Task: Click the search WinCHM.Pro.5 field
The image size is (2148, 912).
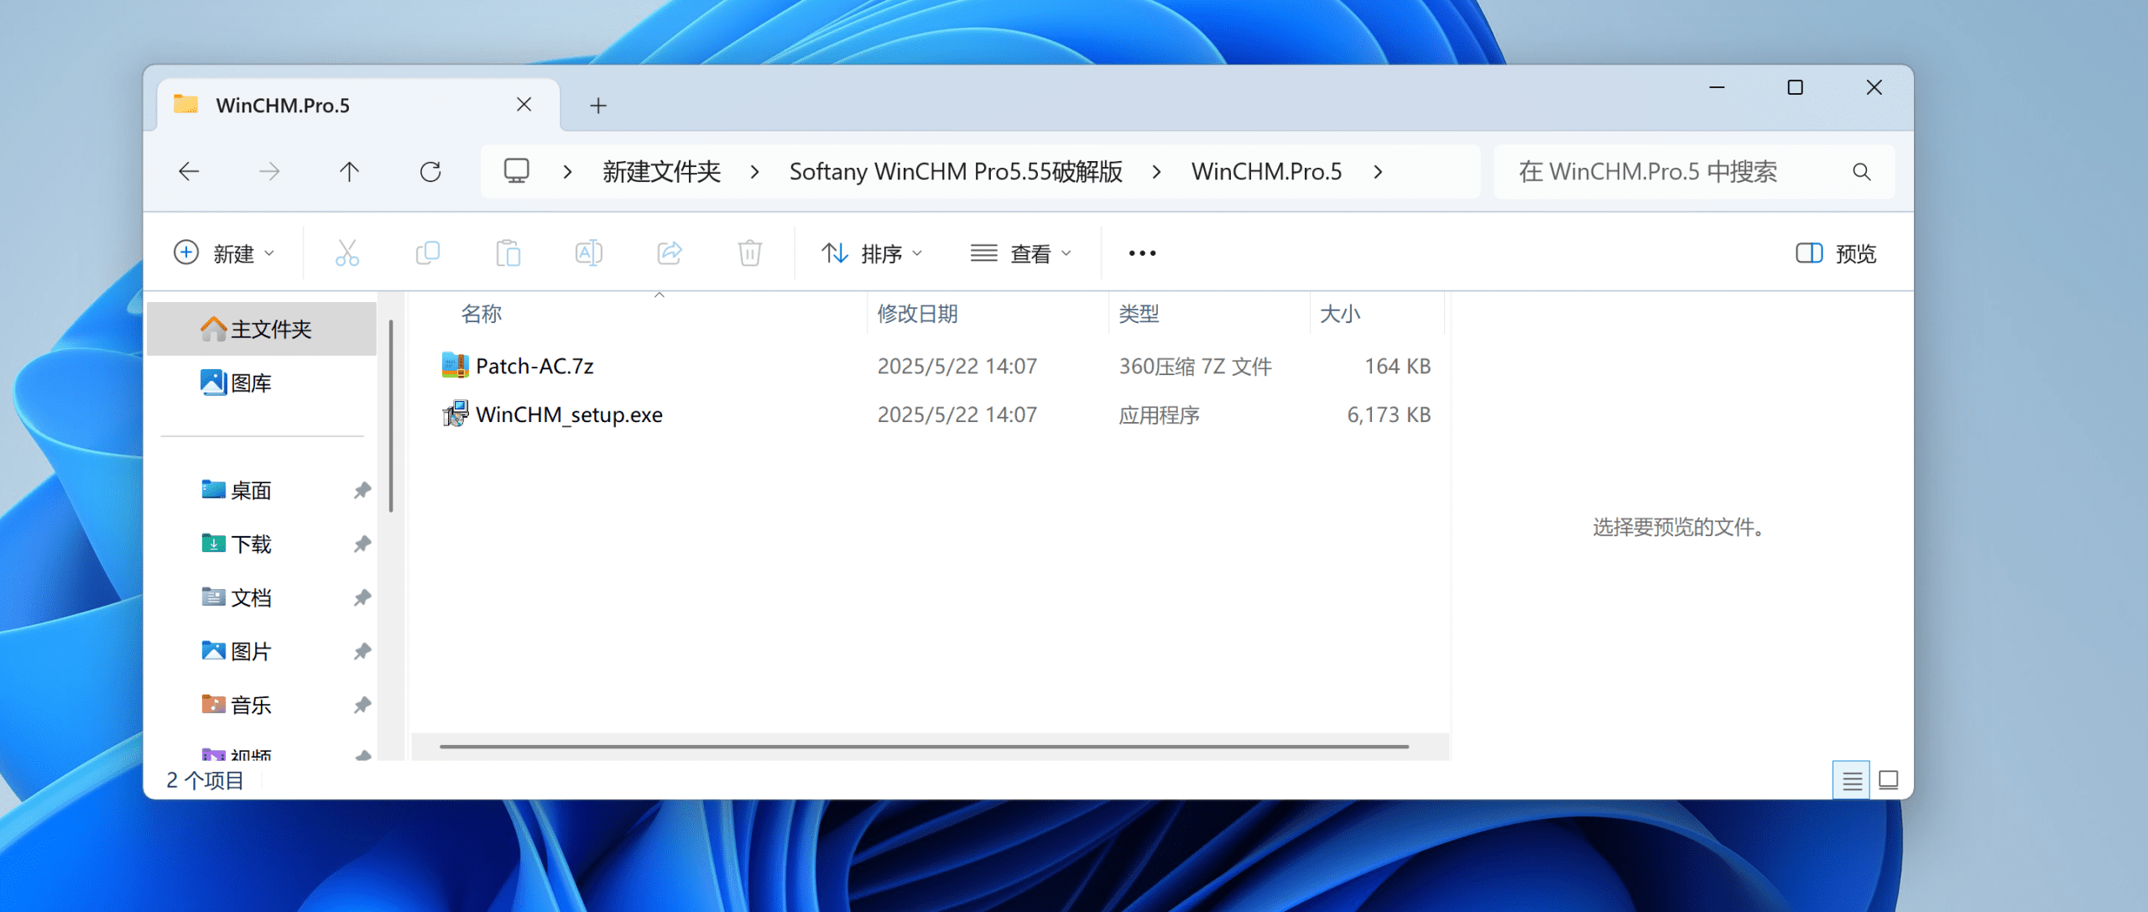Action: [x=1670, y=172]
